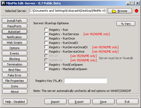Close the MiniMo Edit-Server window
The image size is (141, 108).
pos(137,3)
